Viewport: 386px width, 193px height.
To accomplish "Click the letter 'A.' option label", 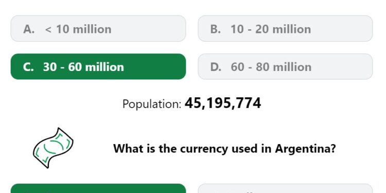I will (29, 29).
